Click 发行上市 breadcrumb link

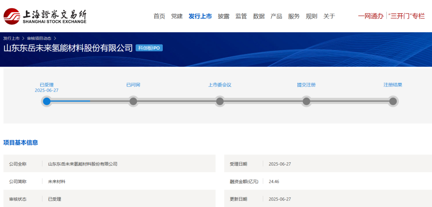tap(11, 38)
